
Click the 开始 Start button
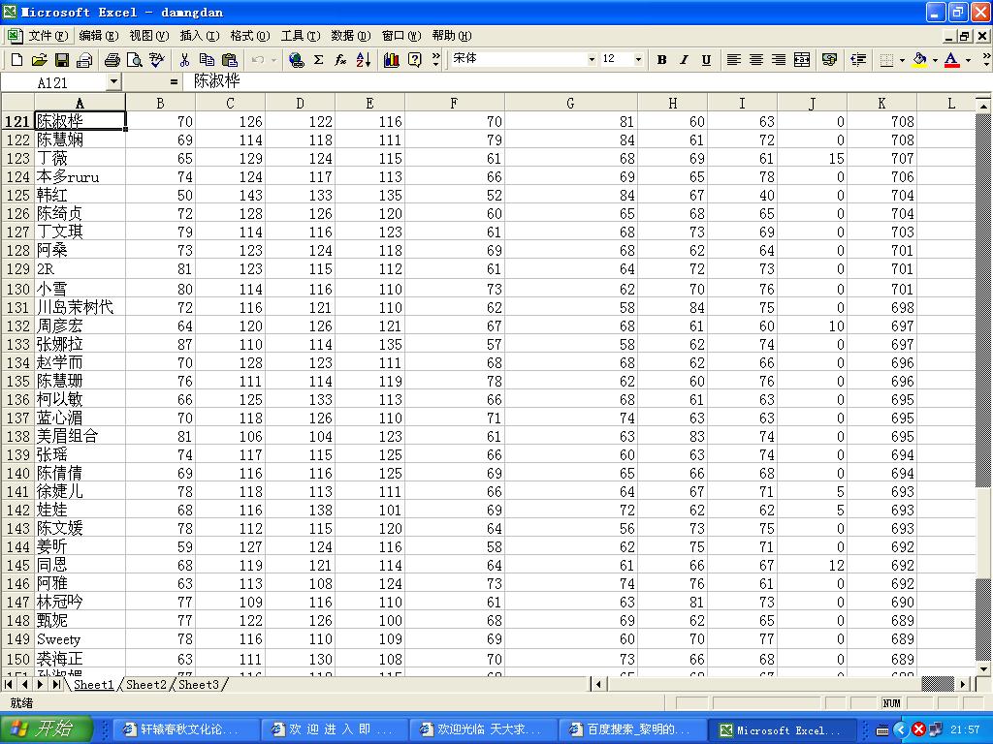[x=47, y=729]
